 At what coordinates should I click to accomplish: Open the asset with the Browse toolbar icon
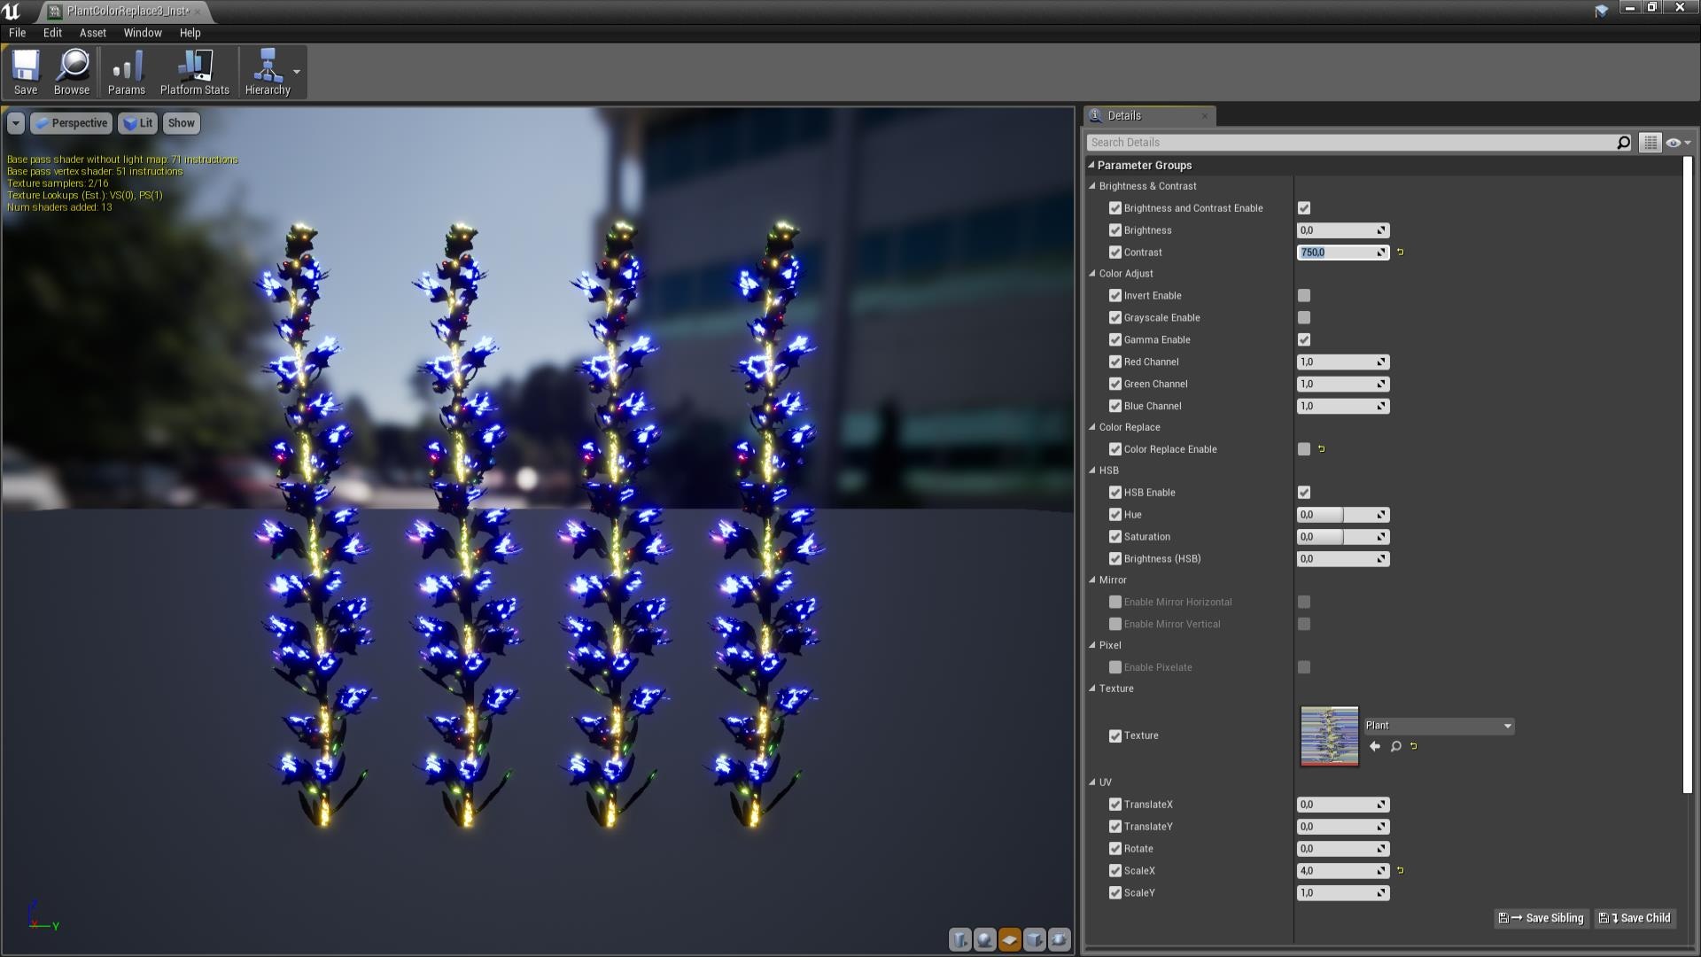(x=72, y=71)
